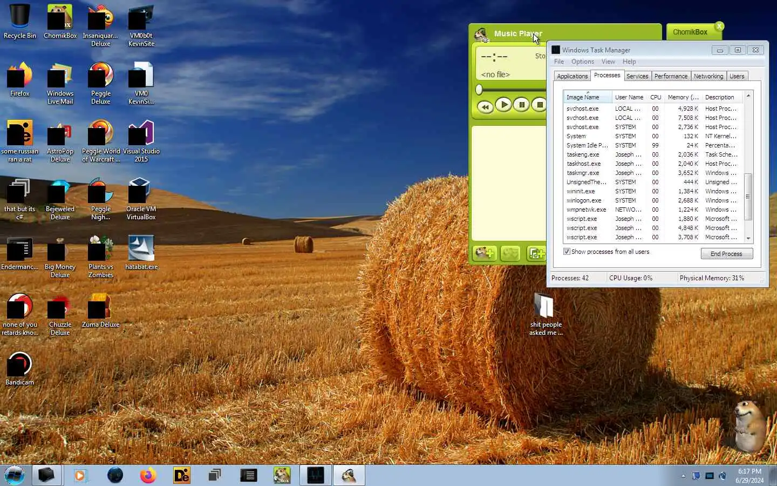Sort by the Description column header
The image size is (777, 486).
pos(723,97)
